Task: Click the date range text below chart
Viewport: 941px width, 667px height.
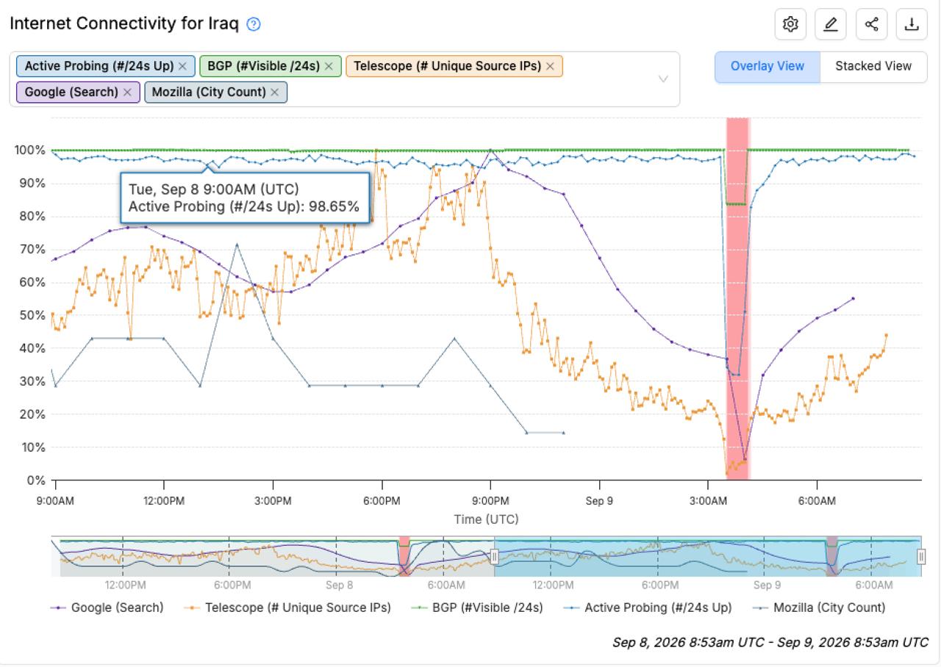Action: click(x=770, y=643)
